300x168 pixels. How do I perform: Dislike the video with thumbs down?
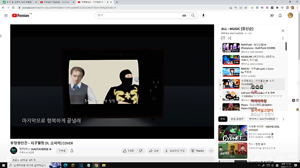click(x=141, y=151)
